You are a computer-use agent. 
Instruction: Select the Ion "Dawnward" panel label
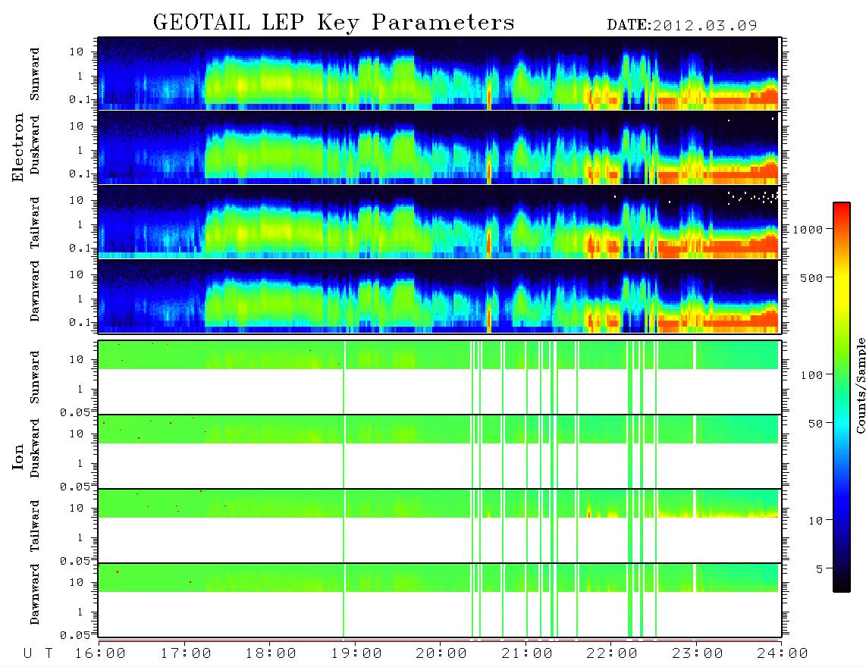click(35, 594)
